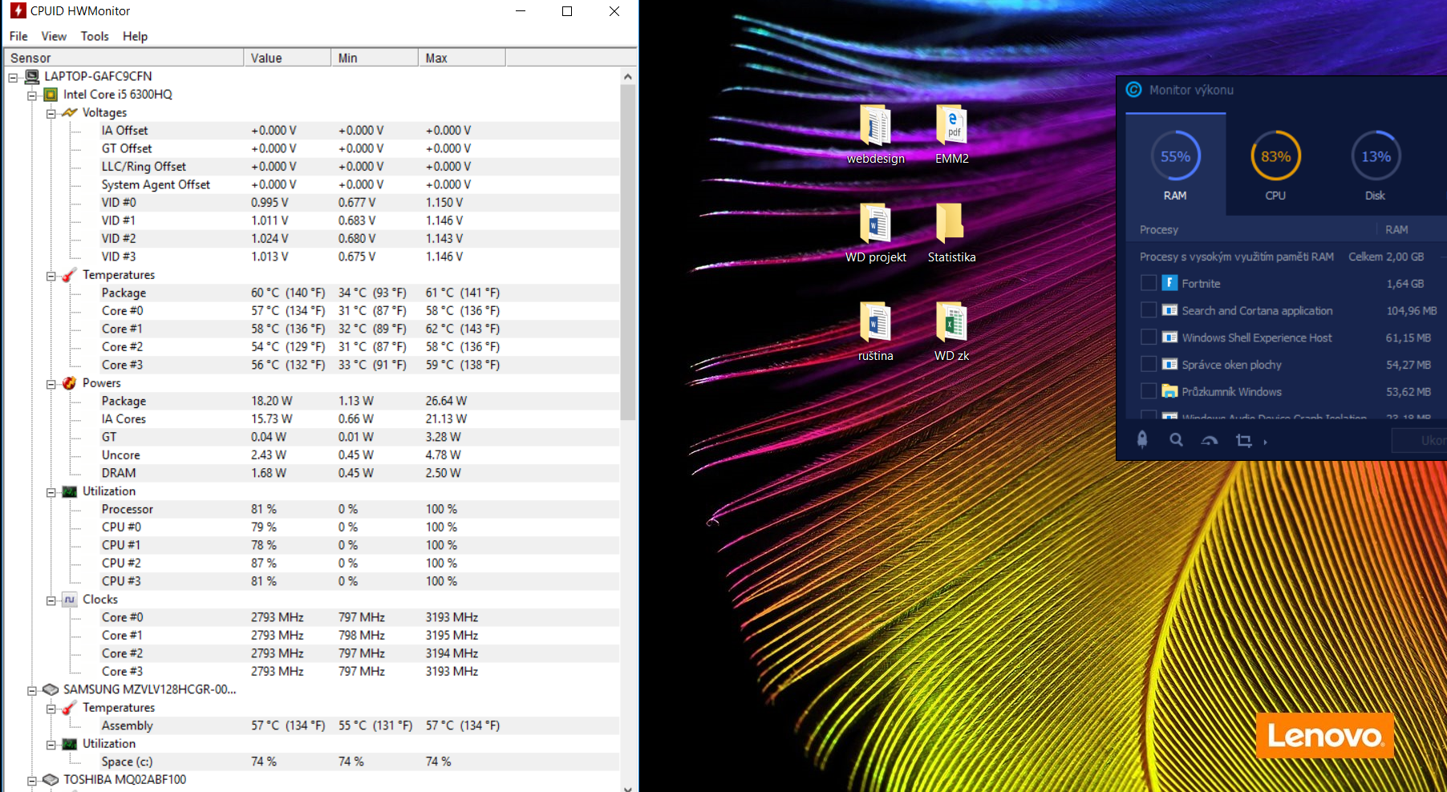Click the rocket boost icon
The height and width of the screenshot is (792, 1447).
point(1142,439)
